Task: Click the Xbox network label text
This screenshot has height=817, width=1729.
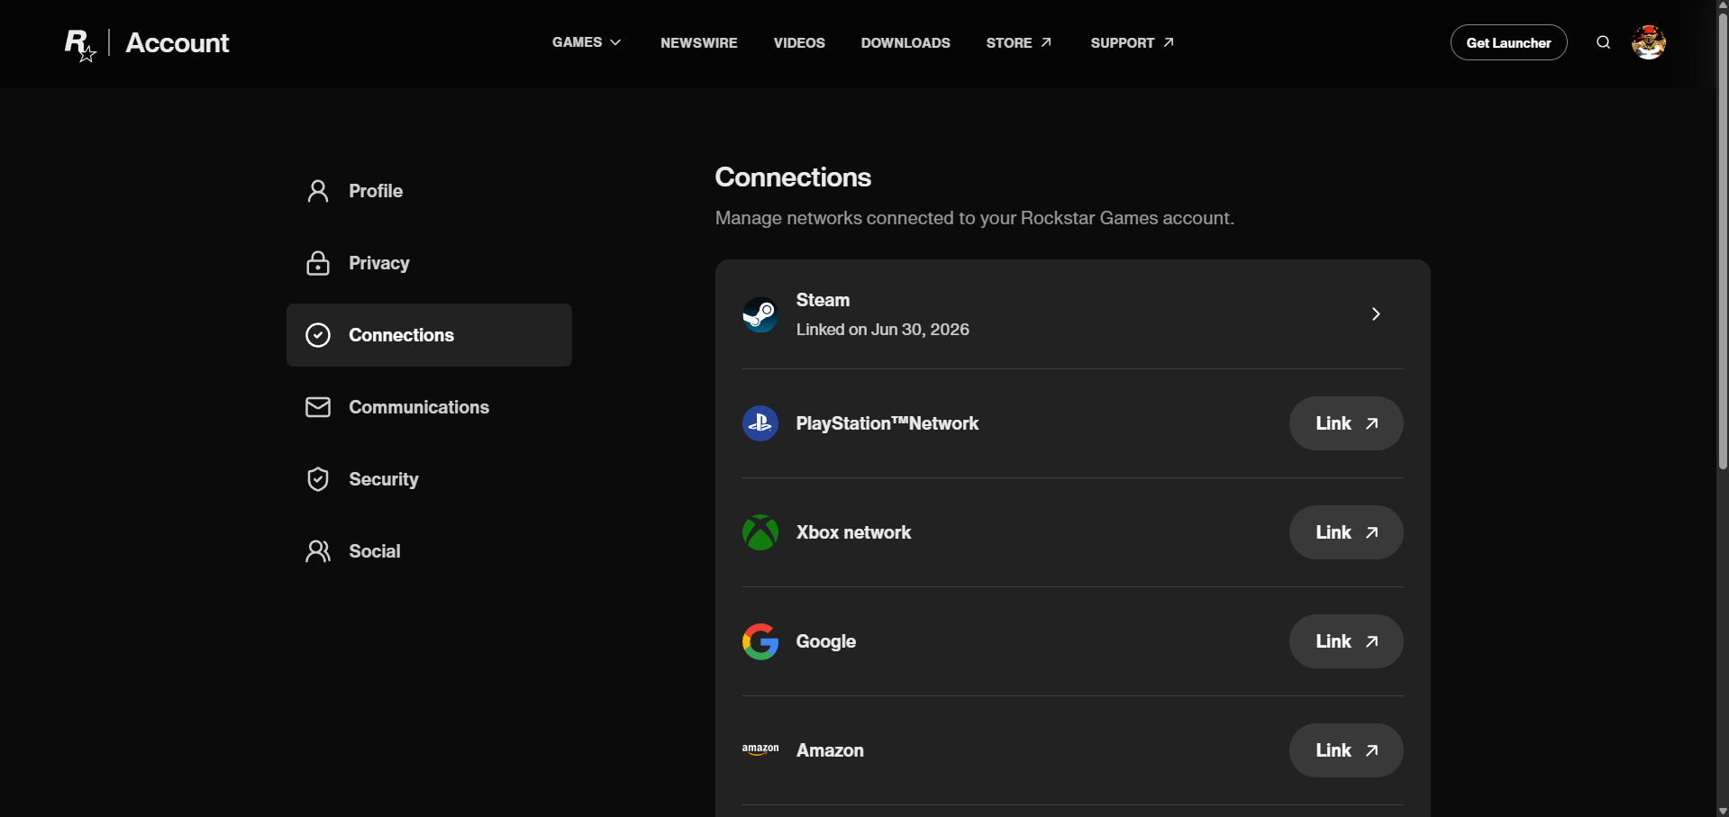Action: pos(853,532)
